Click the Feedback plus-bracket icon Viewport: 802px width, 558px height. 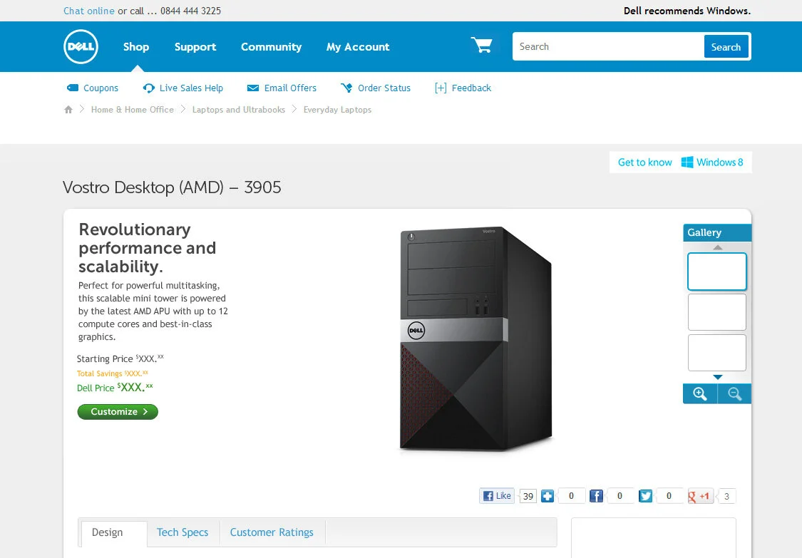click(x=441, y=88)
